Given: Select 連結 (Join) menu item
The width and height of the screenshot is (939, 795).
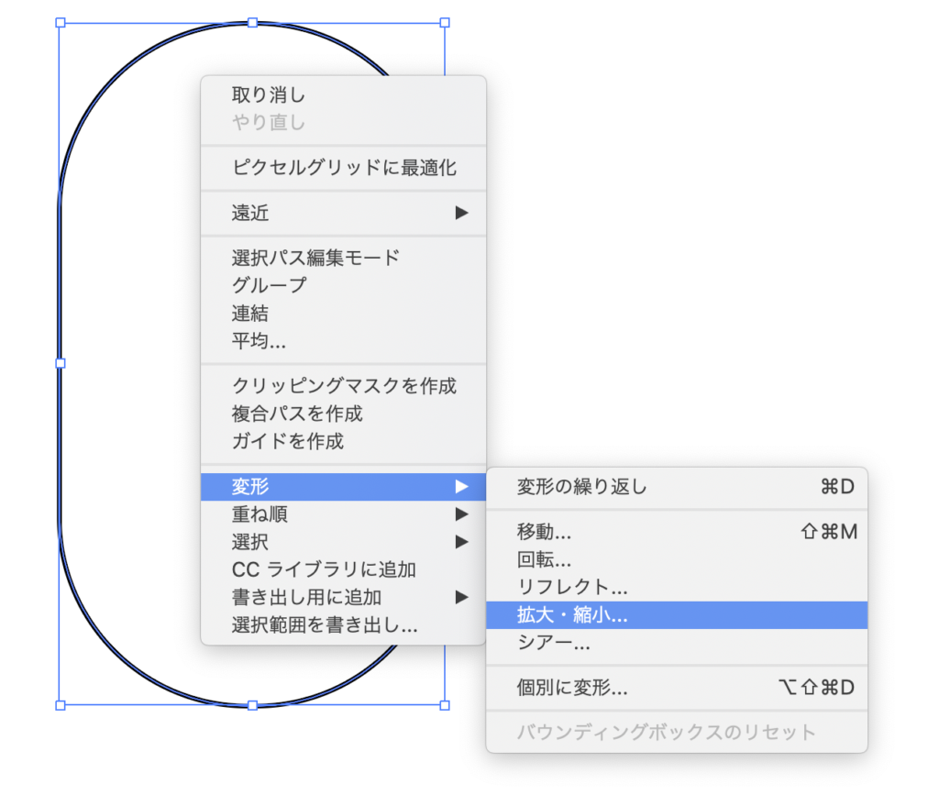Looking at the screenshot, I should [x=250, y=314].
